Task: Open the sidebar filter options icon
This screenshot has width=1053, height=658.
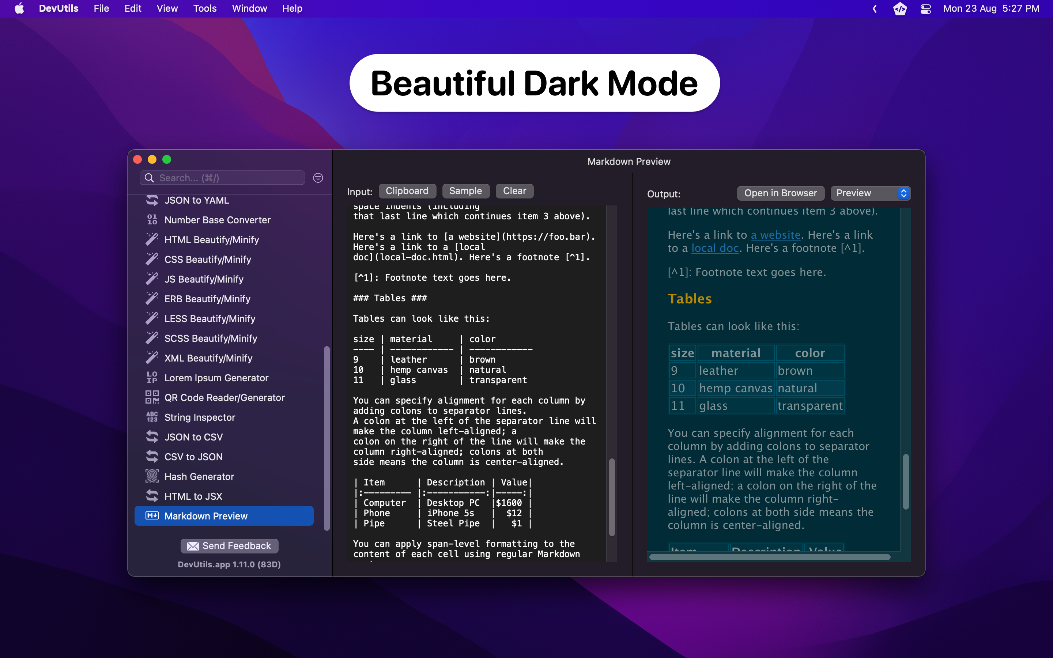Action: tap(318, 178)
